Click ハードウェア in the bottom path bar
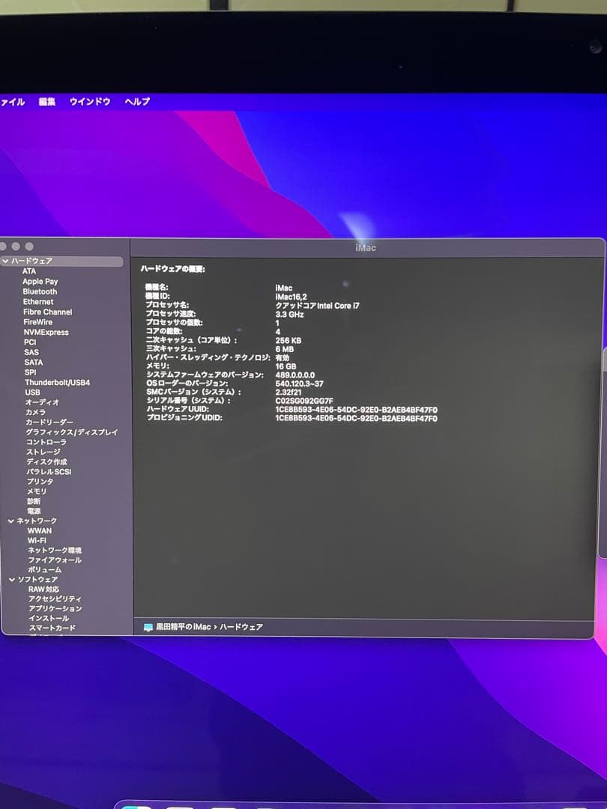 click(x=241, y=627)
